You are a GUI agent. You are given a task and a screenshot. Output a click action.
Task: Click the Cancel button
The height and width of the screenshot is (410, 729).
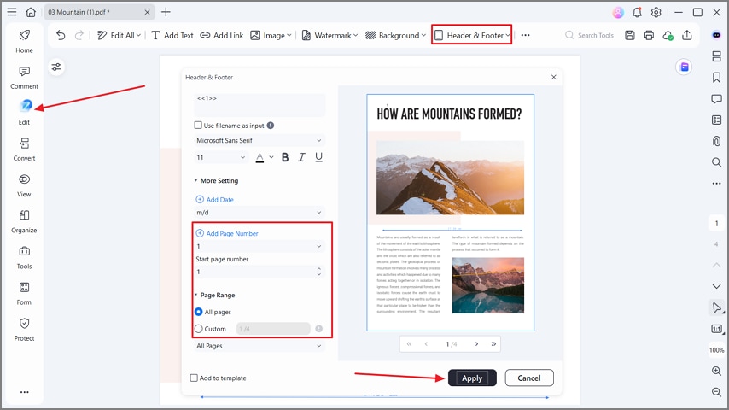point(529,378)
